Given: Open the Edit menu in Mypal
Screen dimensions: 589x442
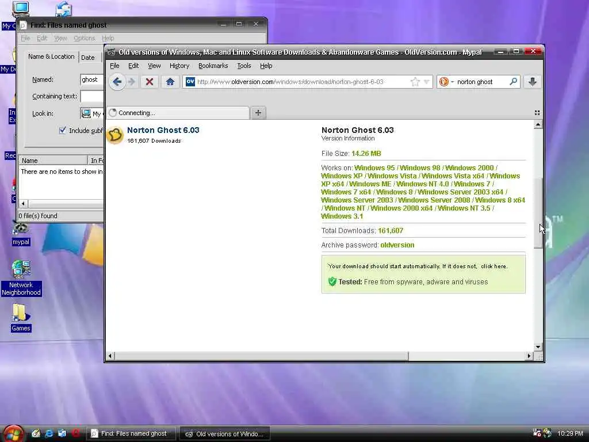Looking at the screenshot, I should 133,66.
